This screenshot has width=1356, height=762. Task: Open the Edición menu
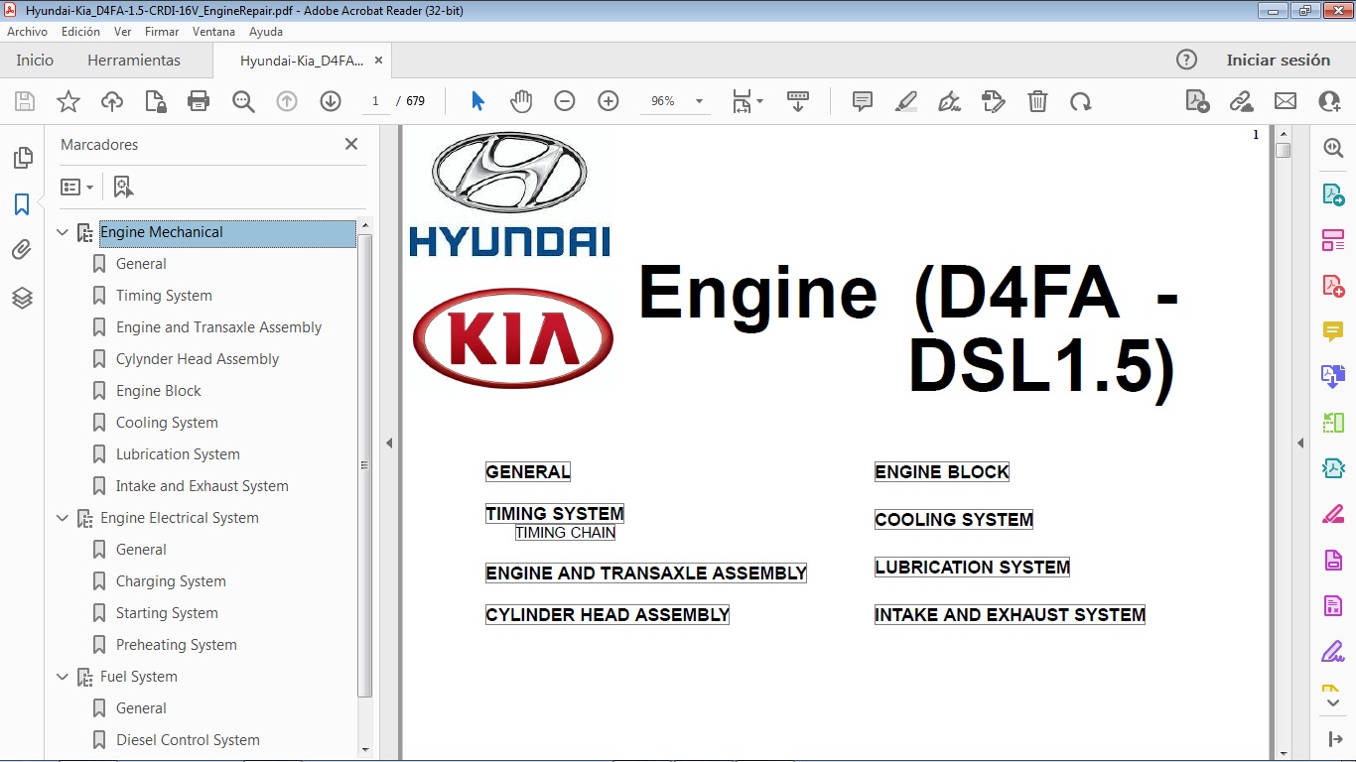coord(80,31)
